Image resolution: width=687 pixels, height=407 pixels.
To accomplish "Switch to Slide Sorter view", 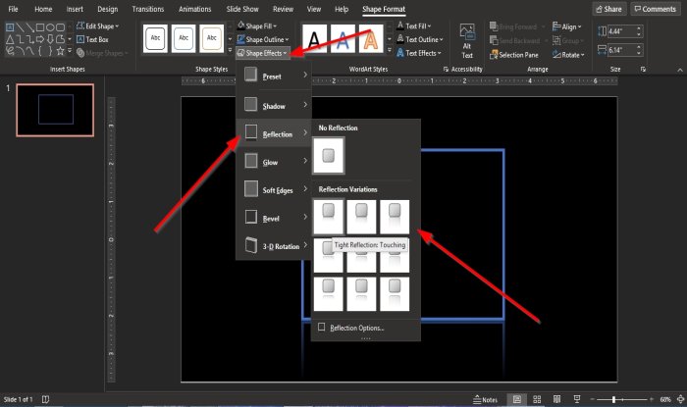I will [537, 399].
